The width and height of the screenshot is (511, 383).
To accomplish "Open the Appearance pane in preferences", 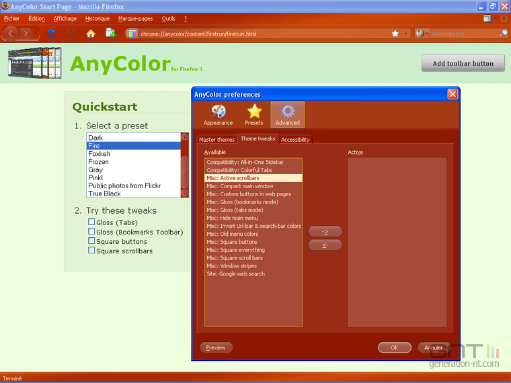I will [218, 115].
